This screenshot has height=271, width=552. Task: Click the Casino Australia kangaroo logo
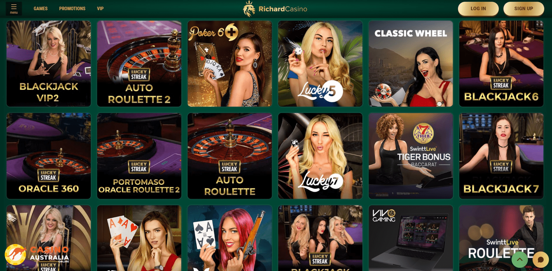(37, 255)
